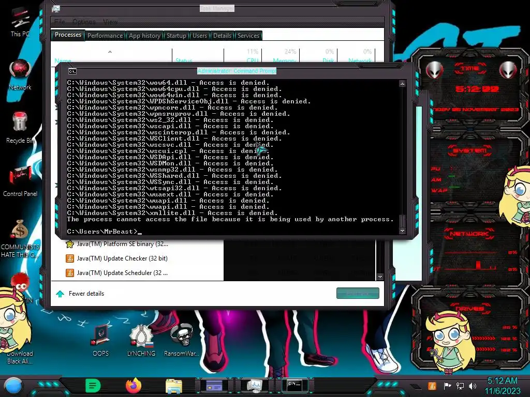Switch to the Processes tab
The height and width of the screenshot is (397, 530).
tap(68, 35)
